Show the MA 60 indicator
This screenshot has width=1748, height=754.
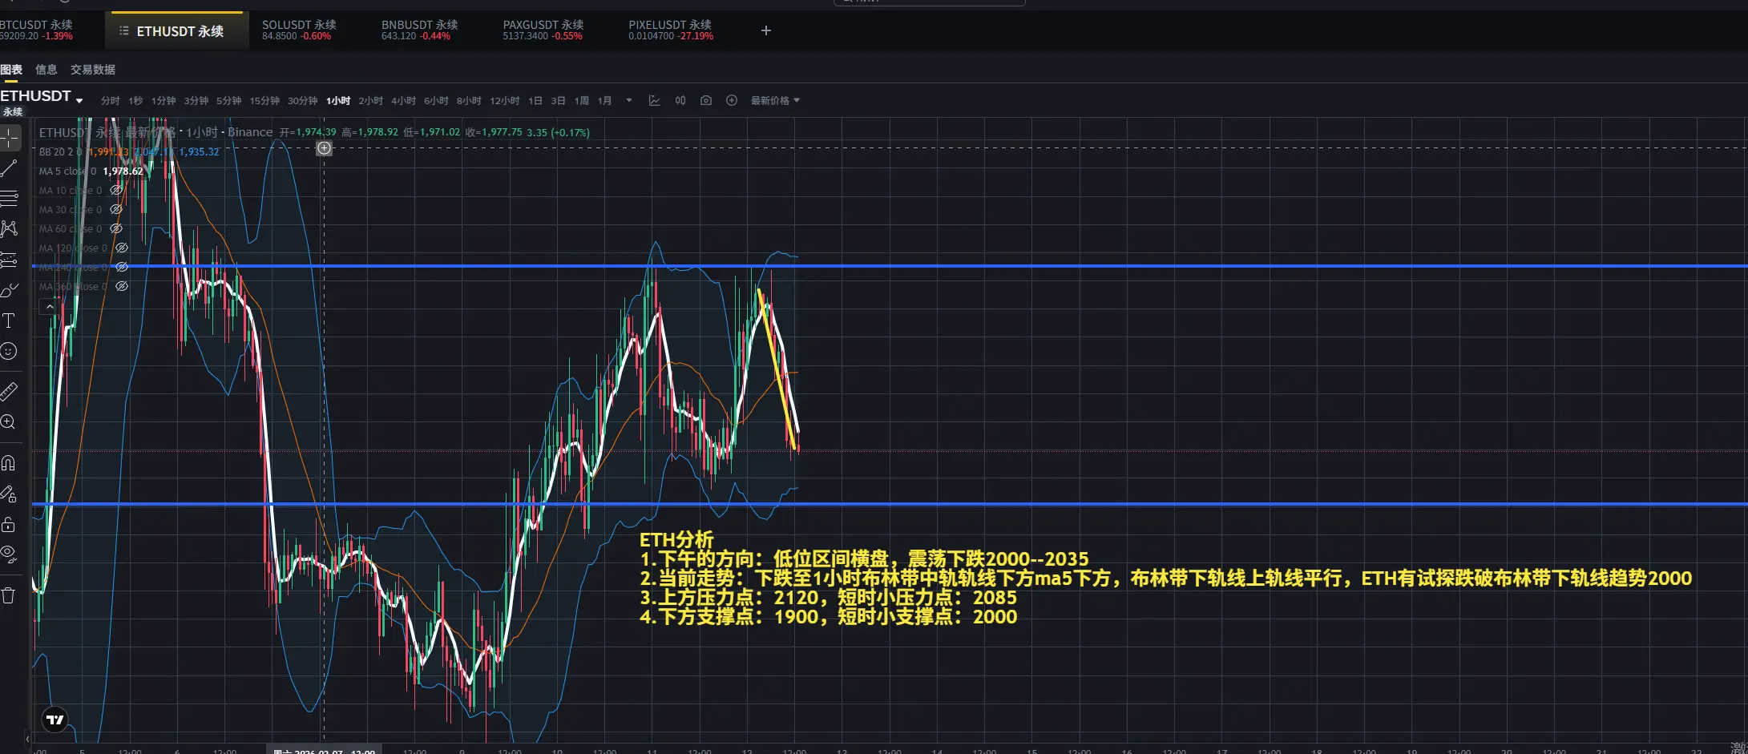tap(116, 228)
